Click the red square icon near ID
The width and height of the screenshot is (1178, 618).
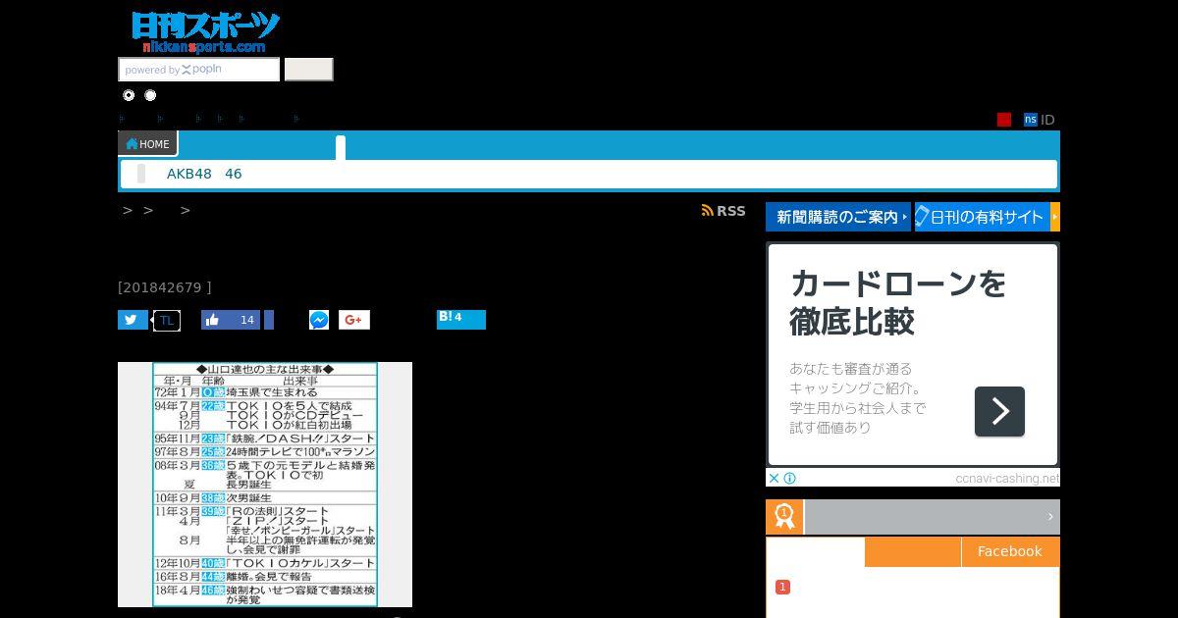pyautogui.click(x=1004, y=120)
